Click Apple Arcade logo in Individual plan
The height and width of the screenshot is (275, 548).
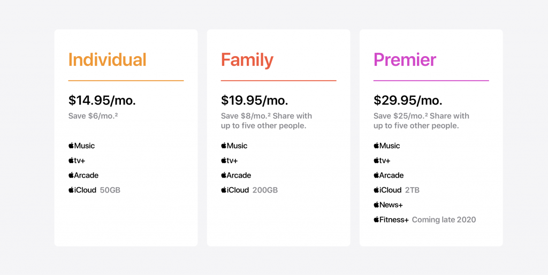click(x=83, y=175)
